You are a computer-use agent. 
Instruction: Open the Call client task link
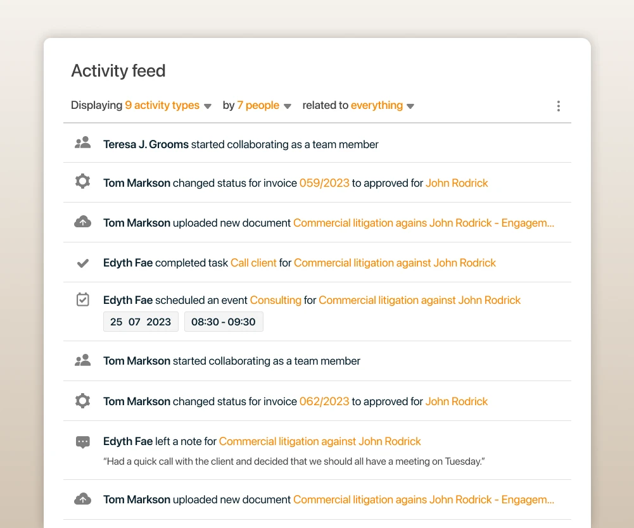coord(253,263)
